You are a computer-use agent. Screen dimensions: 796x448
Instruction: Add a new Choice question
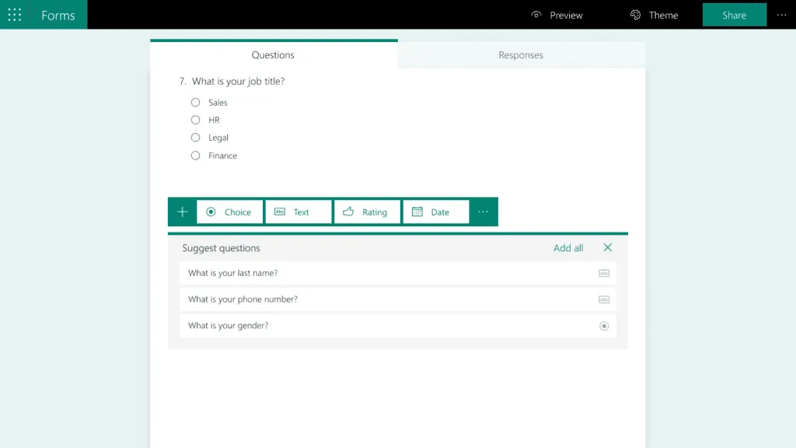(229, 212)
